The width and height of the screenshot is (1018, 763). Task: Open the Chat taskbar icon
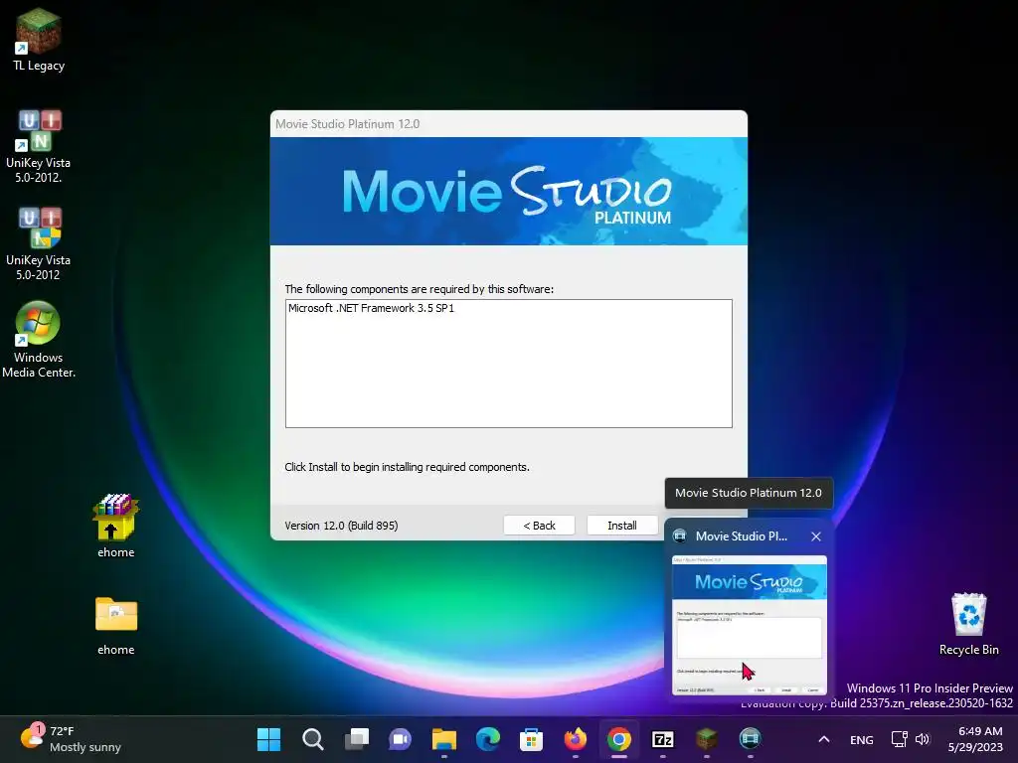[x=400, y=739]
